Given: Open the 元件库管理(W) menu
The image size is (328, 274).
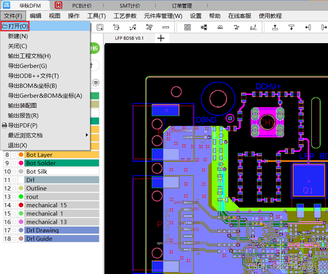Looking at the screenshot, I should tap(163, 16).
